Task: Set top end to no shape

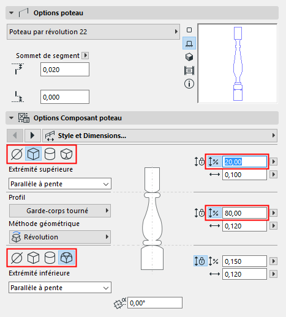Action: tap(17, 154)
